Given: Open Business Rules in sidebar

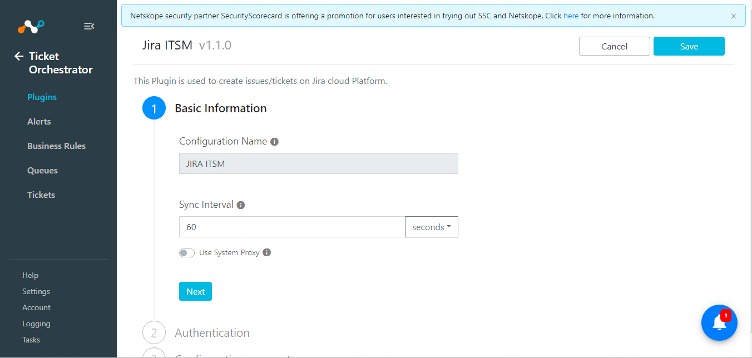Looking at the screenshot, I should pyautogui.click(x=57, y=146).
